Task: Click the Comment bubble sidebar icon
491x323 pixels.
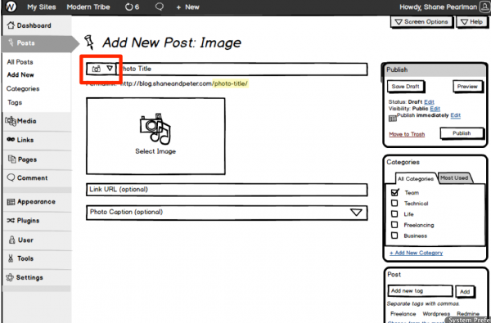Action: pyautogui.click(x=11, y=177)
